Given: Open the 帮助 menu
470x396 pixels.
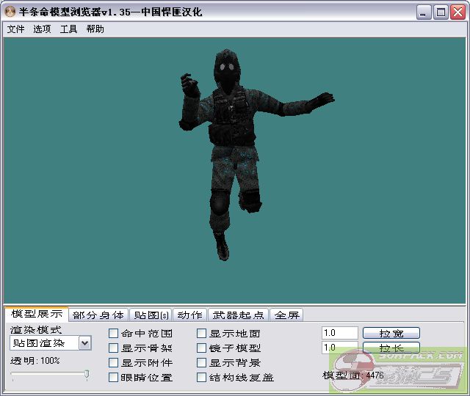Looking at the screenshot, I should pos(95,29).
